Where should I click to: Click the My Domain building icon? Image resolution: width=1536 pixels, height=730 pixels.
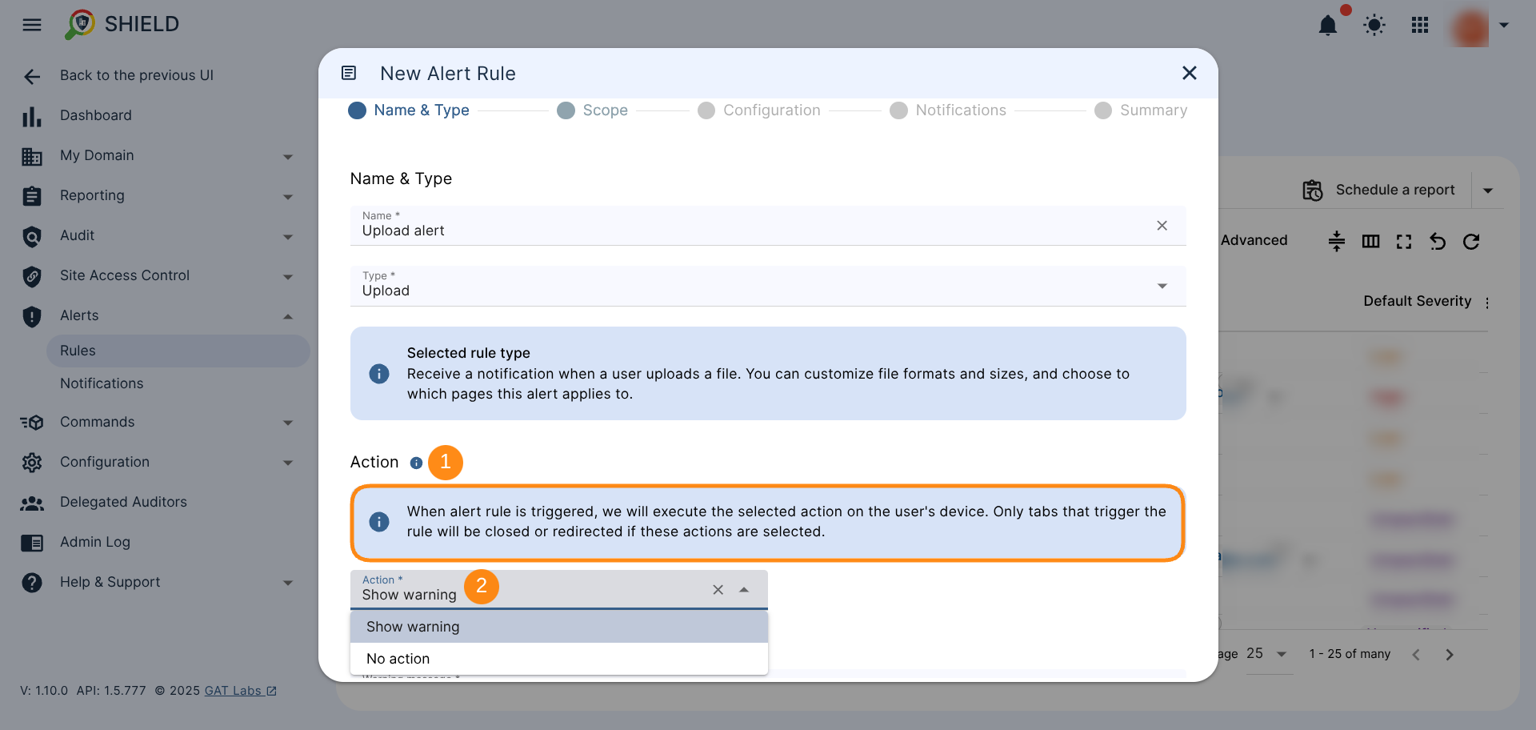(32, 156)
